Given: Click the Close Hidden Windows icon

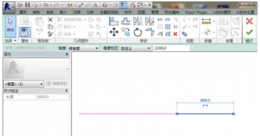Looking at the screenshot, I should coord(133,5).
